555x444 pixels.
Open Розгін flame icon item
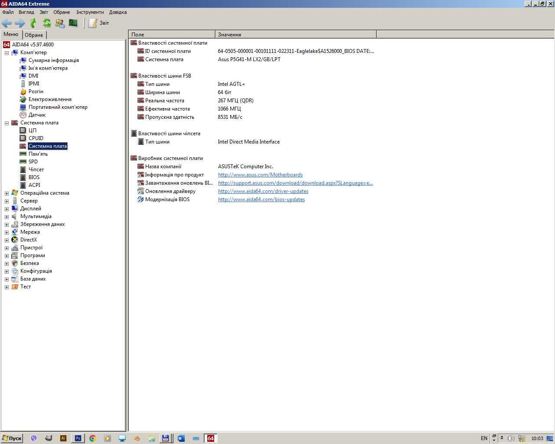23,91
